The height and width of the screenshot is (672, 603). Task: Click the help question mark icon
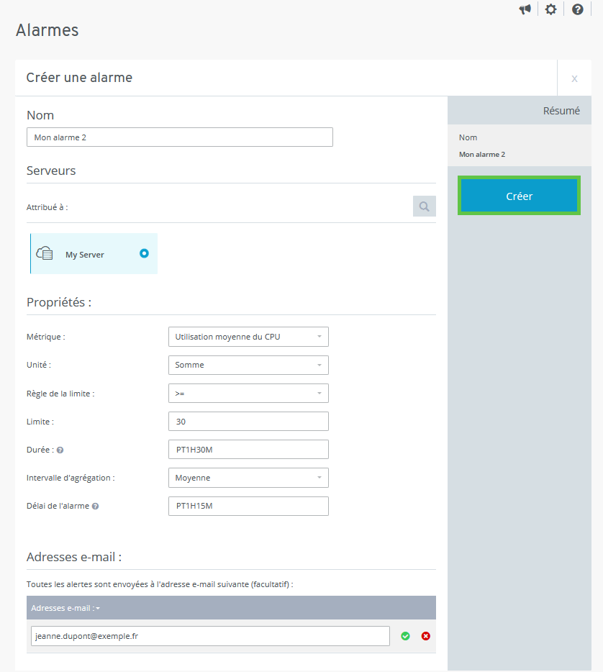pos(577,9)
